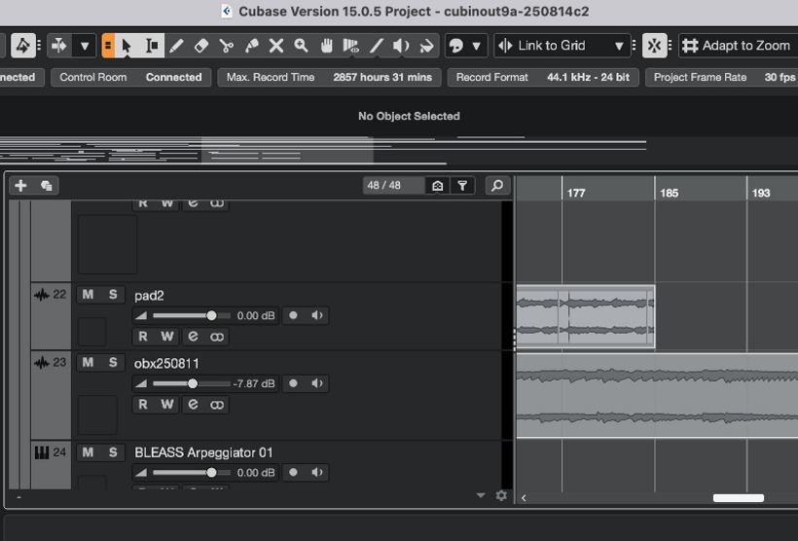Open the color palette selector icon

pos(456,46)
